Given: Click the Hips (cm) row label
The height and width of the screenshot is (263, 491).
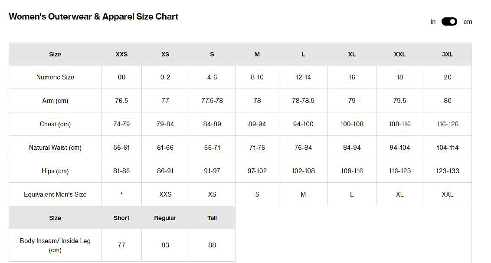Looking at the screenshot, I should coord(55,171).
